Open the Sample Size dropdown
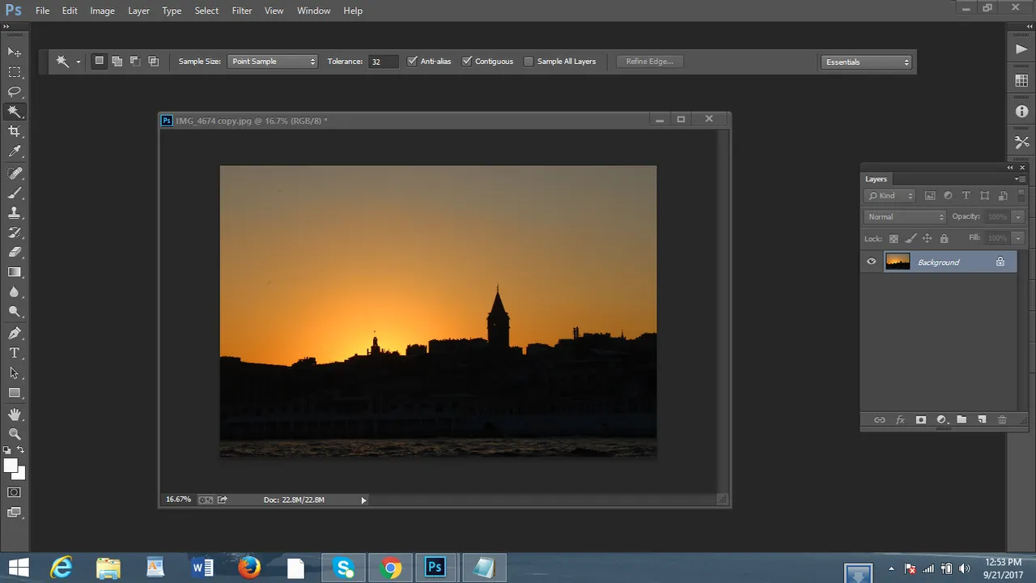Image resolution: width=1036 pixels, height=583 pixels. [x=273, y=62]
